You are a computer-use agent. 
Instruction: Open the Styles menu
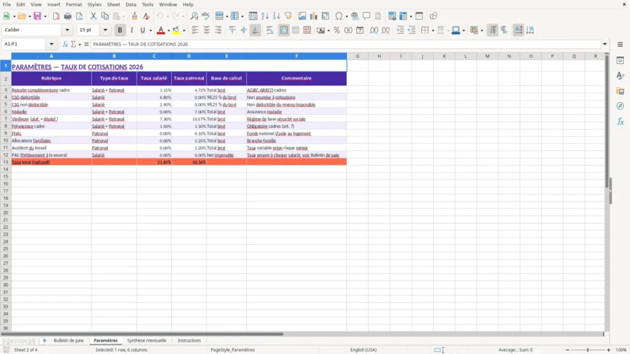94,4
